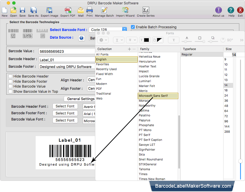The height and width of the screenshot is (192, 245).
Task: Open the Manage Batch tool
Action: pyautogui.click(x=104, y=10)
